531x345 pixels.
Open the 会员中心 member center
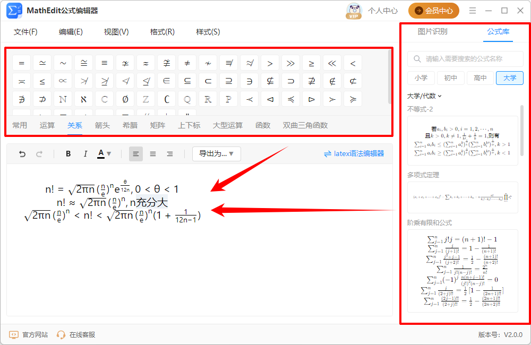[x=433, y=11]
